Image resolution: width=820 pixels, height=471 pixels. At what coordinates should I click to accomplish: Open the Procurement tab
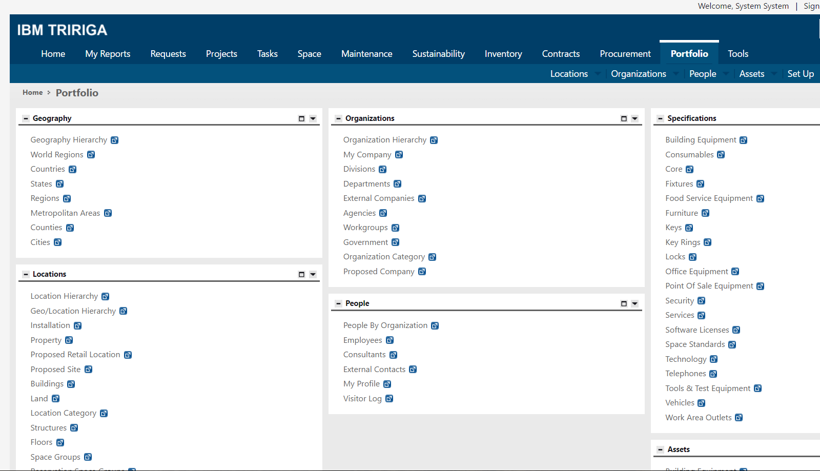tap(625, 54)
